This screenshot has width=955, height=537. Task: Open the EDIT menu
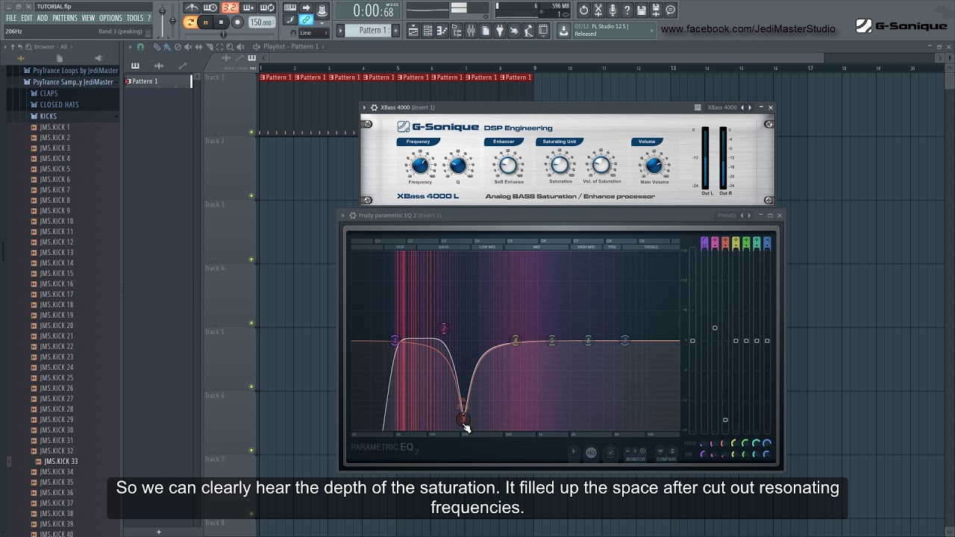26,18
